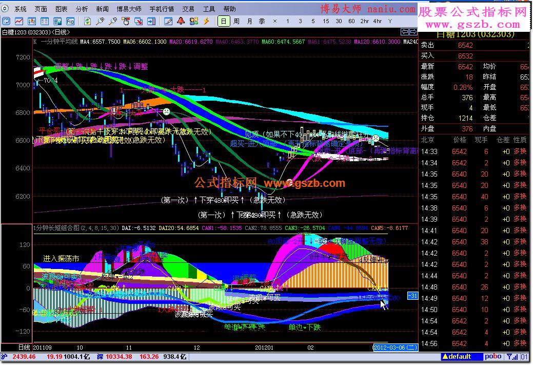Image resolution: width=533 pixels, height=365 pixels.
Task: Click the chart next right-arrow icon
Action: click(413, 32)
